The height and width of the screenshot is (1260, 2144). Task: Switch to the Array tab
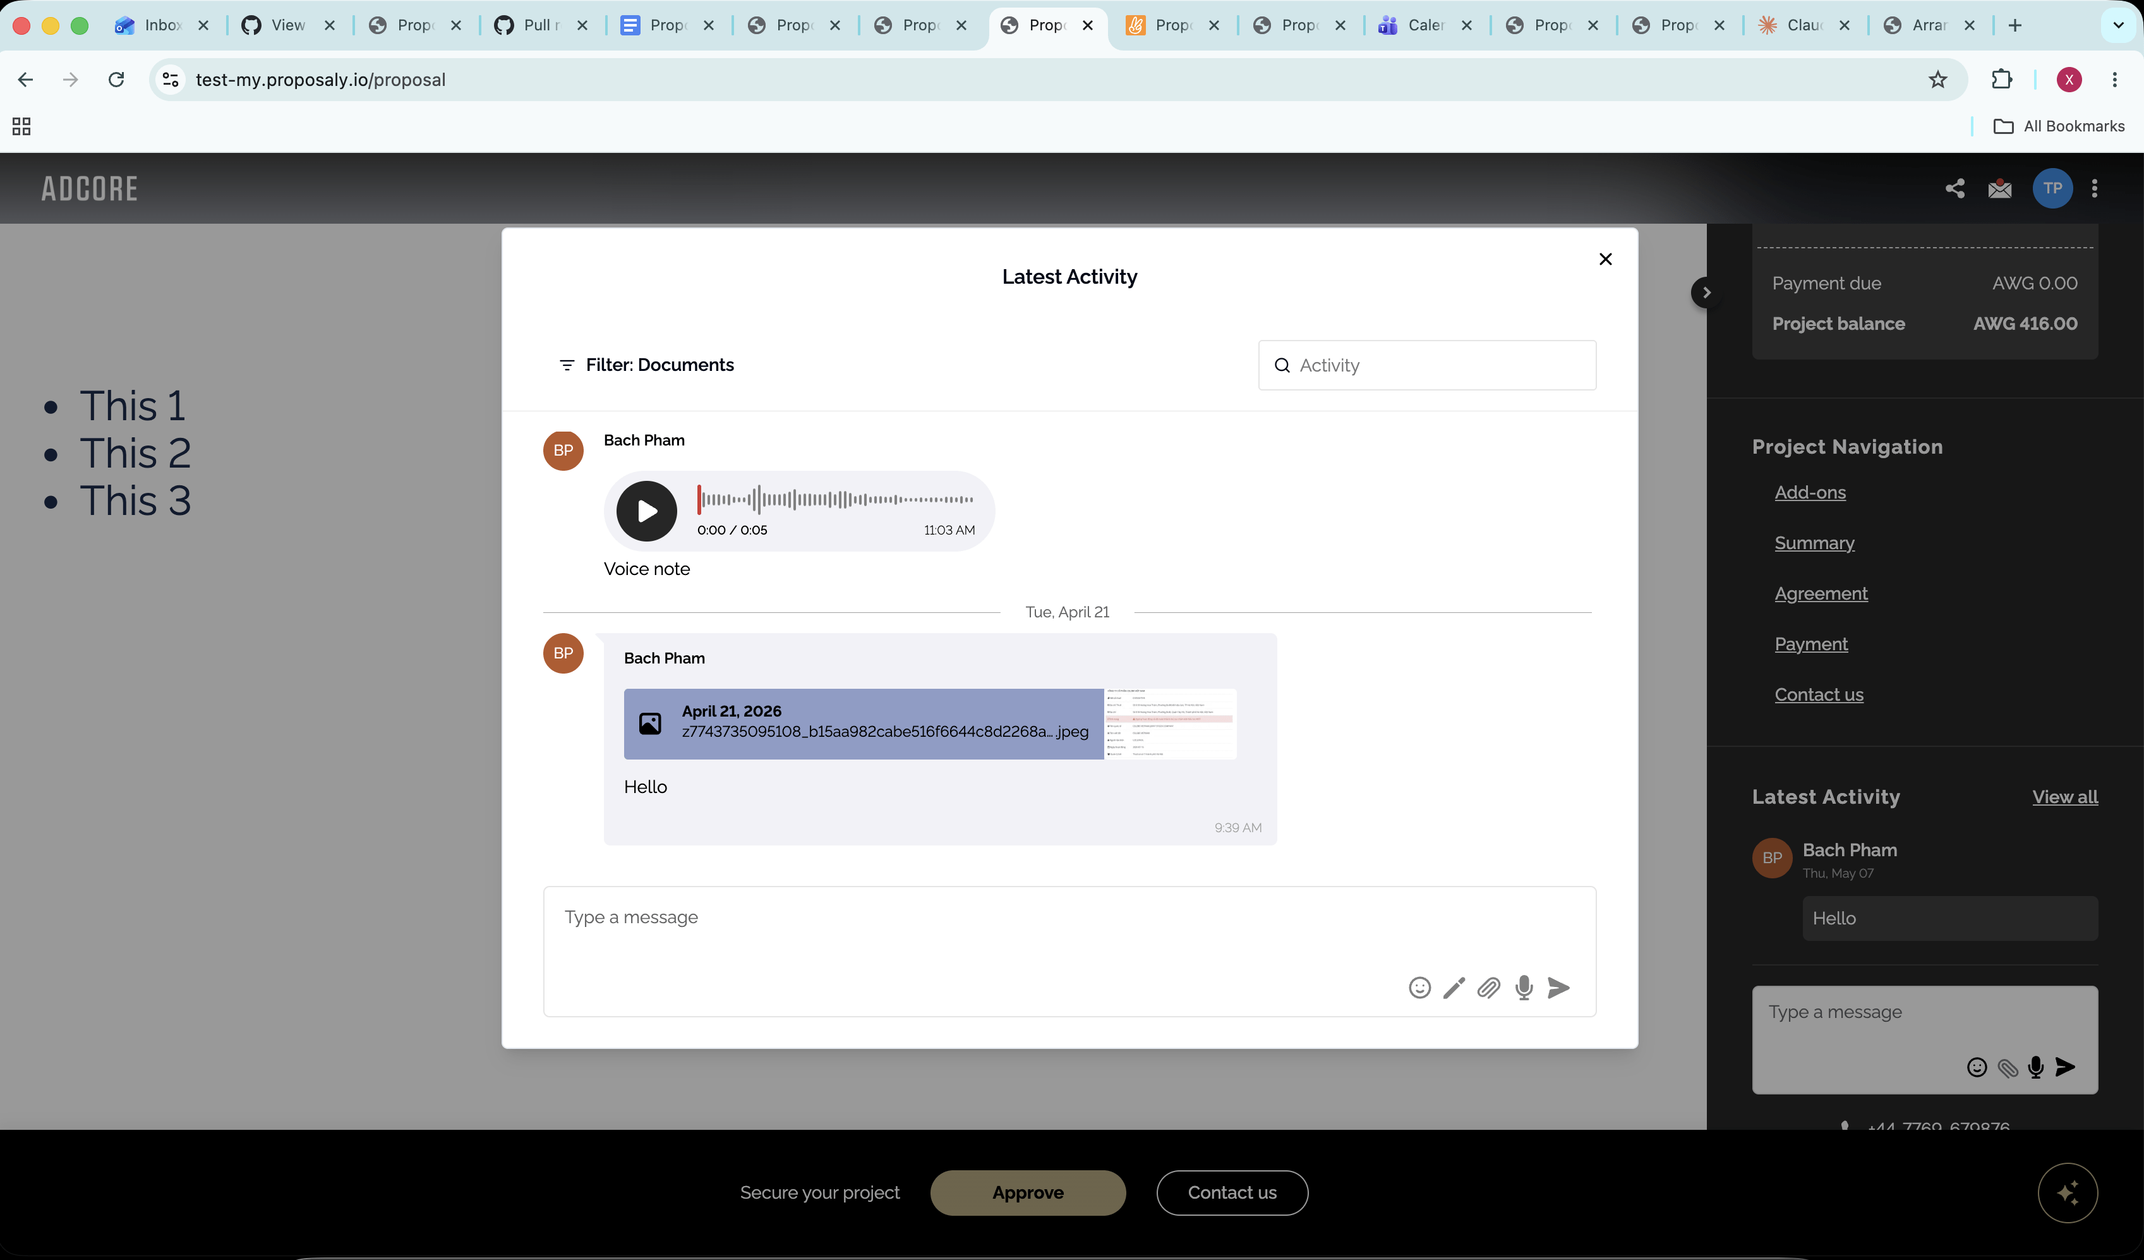click(x=1929, y=25)
